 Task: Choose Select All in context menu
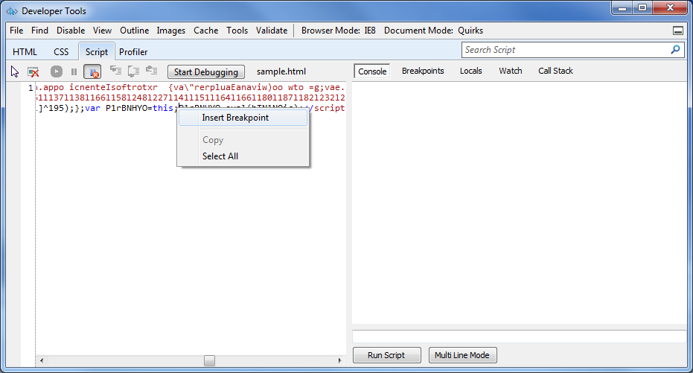click(x=220, y=156)
